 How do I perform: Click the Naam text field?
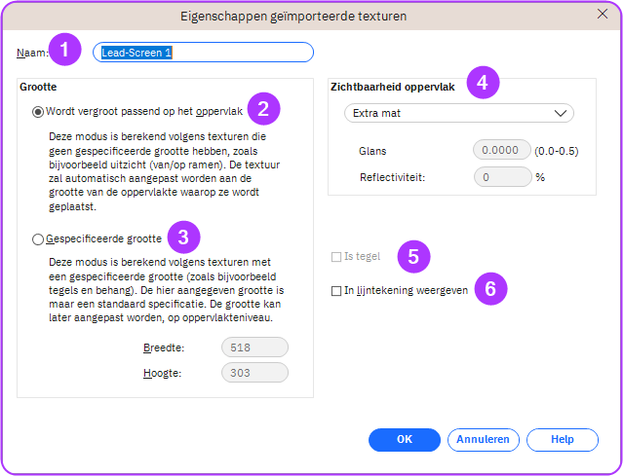coord(203,53)
